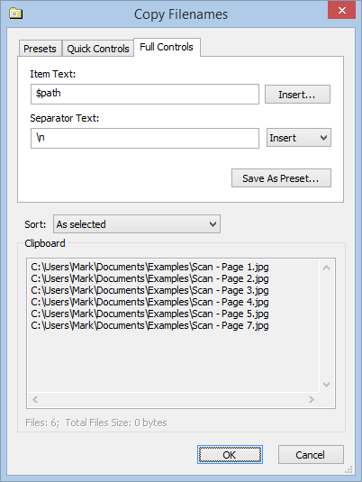Viewport: 362px width, 482px height.
Task: Close the Copy Filenames dialog
Action: [341, 11]
